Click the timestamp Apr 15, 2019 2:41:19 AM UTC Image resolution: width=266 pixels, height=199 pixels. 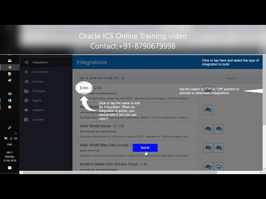pos(99,78)
